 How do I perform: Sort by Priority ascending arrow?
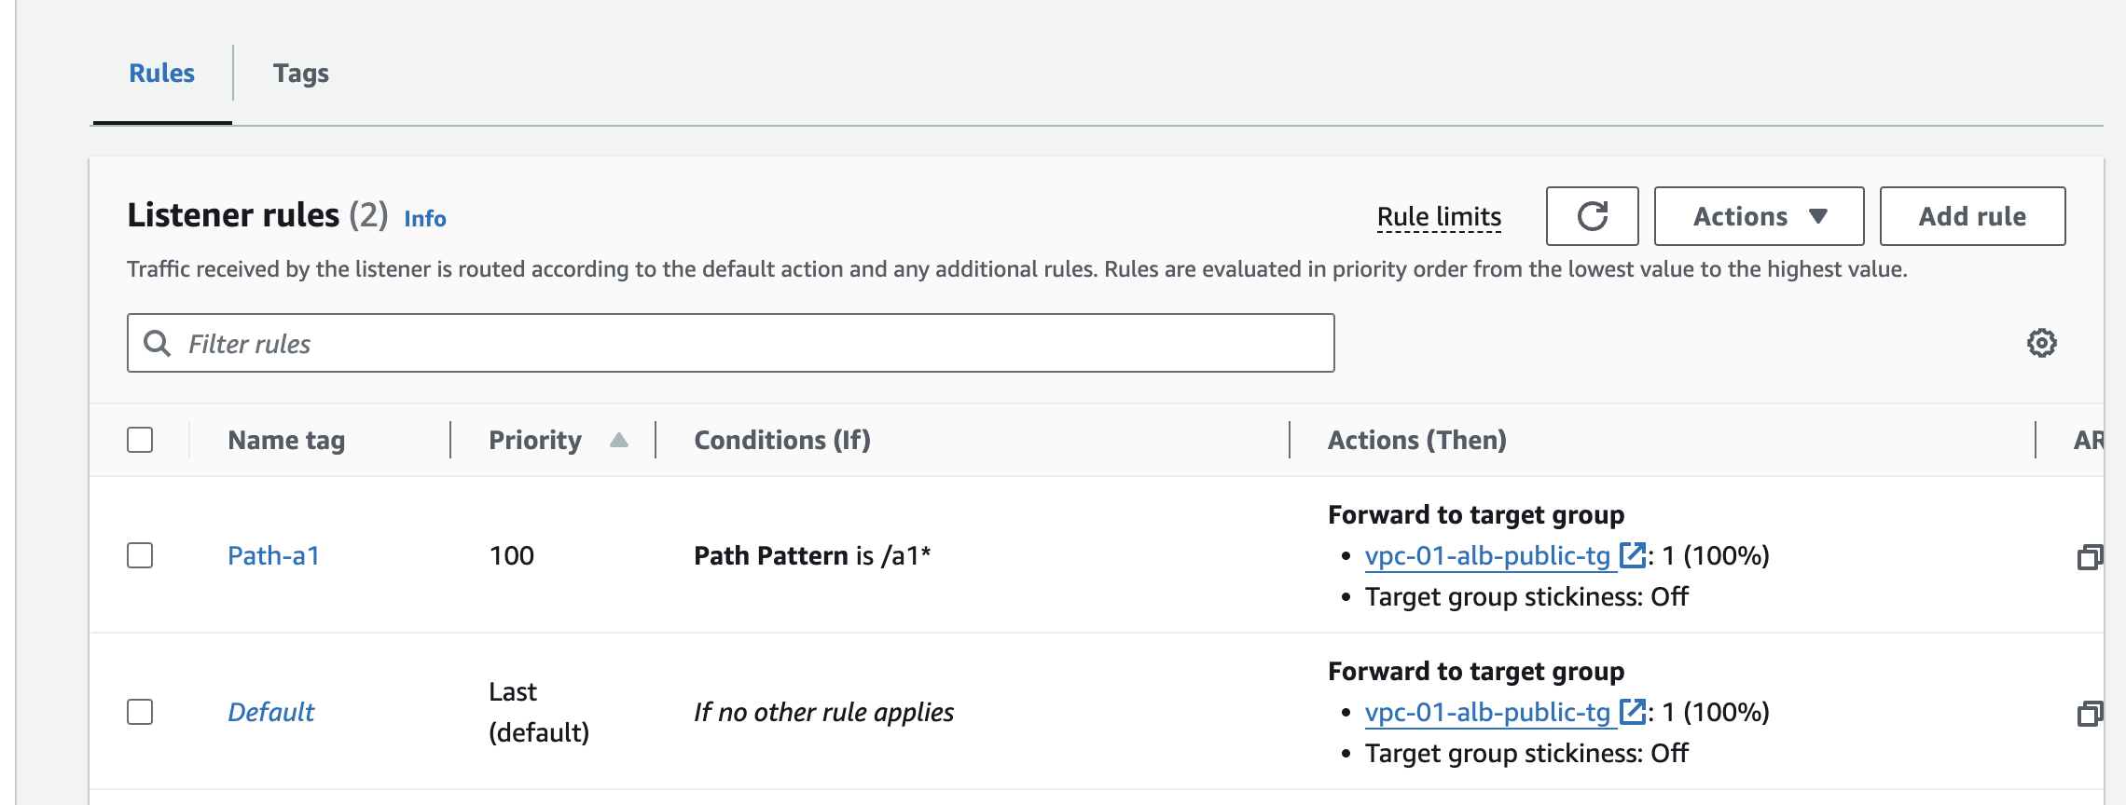click(x=618, y=441)
